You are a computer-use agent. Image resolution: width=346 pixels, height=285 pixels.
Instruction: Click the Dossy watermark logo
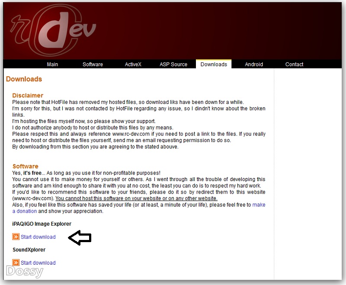point(24,272)
